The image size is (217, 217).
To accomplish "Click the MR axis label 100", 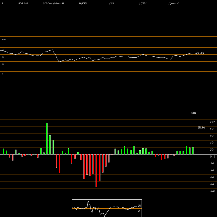I will coord(212,122).
